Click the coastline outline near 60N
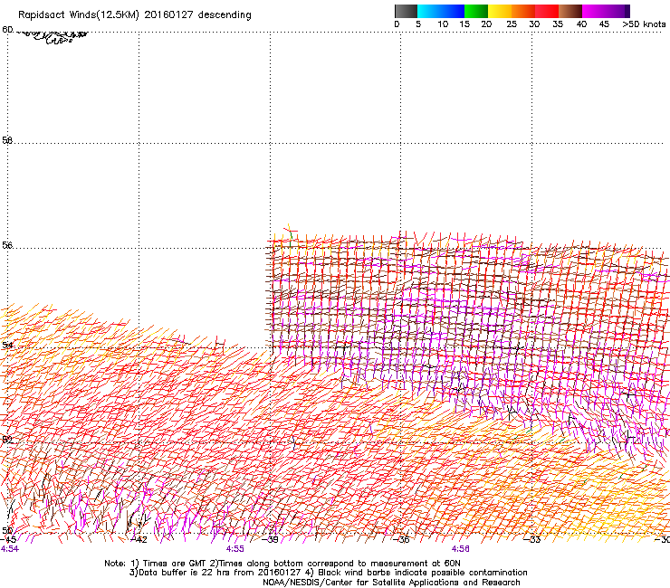The image size is (670, 588). 53,37
